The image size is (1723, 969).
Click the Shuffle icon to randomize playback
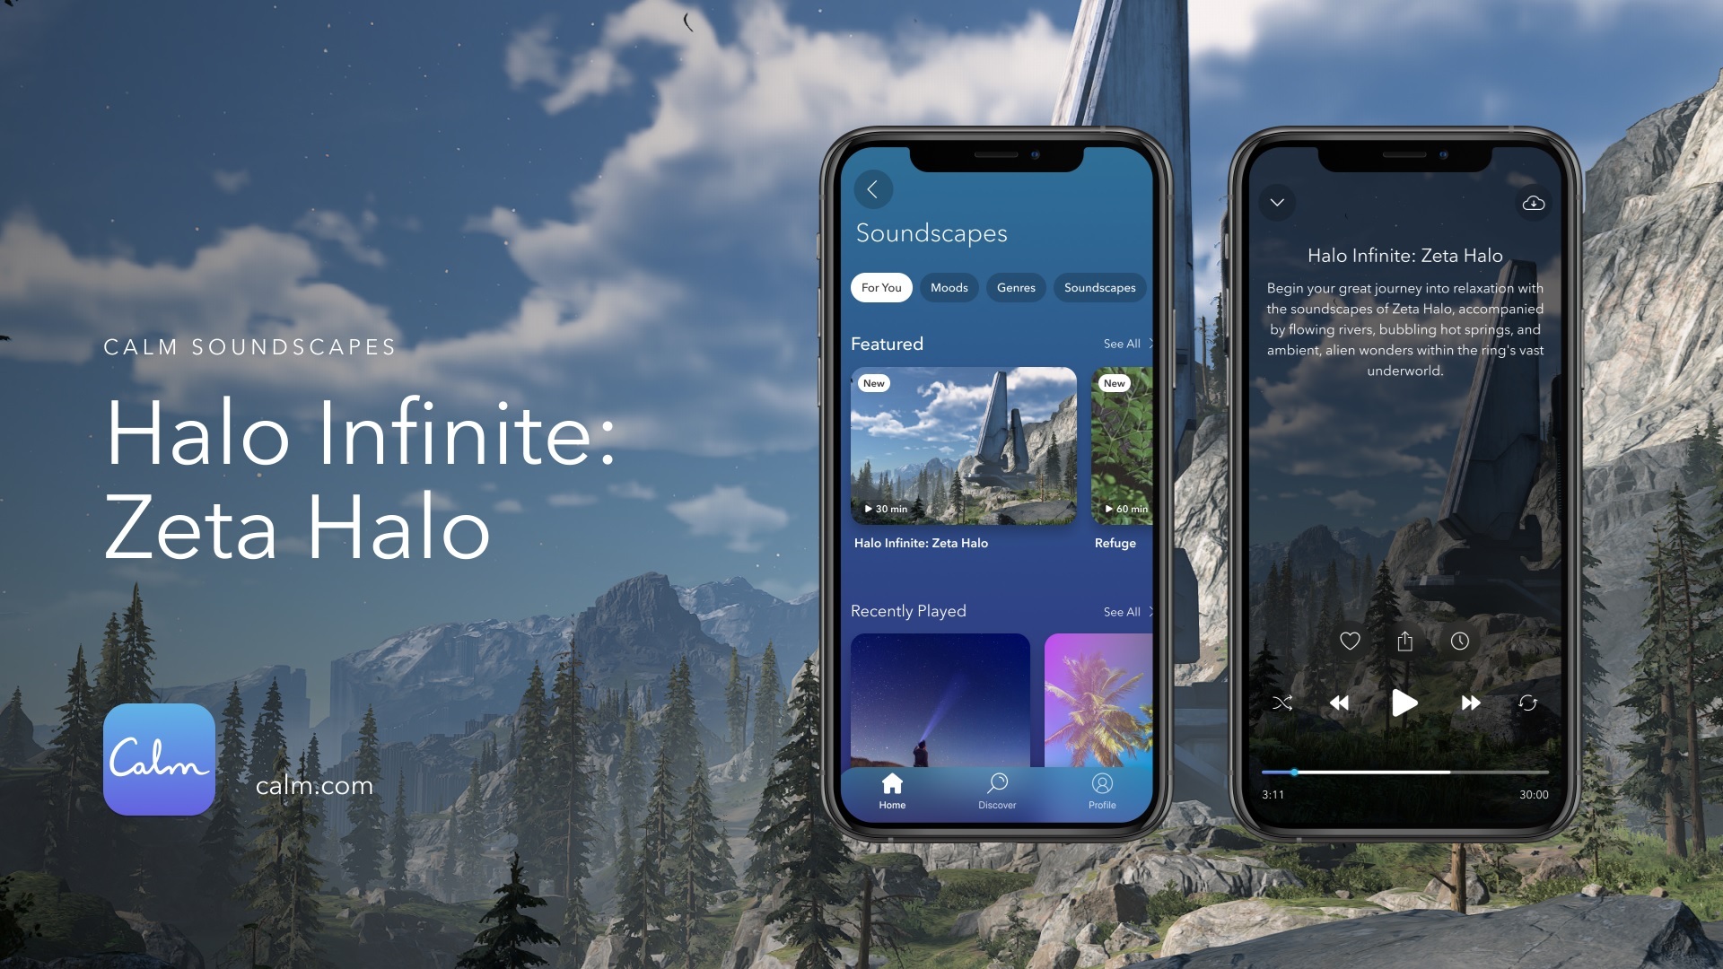click(1282, 703)
